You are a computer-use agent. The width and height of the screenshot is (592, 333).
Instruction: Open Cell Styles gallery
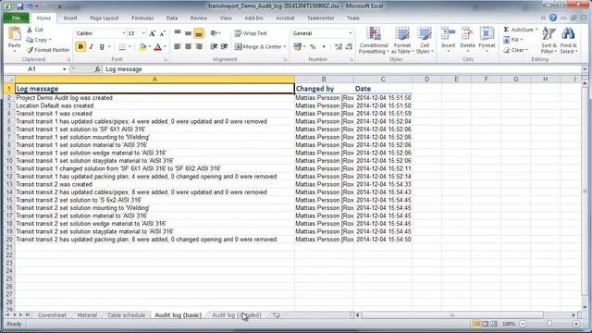425,41
